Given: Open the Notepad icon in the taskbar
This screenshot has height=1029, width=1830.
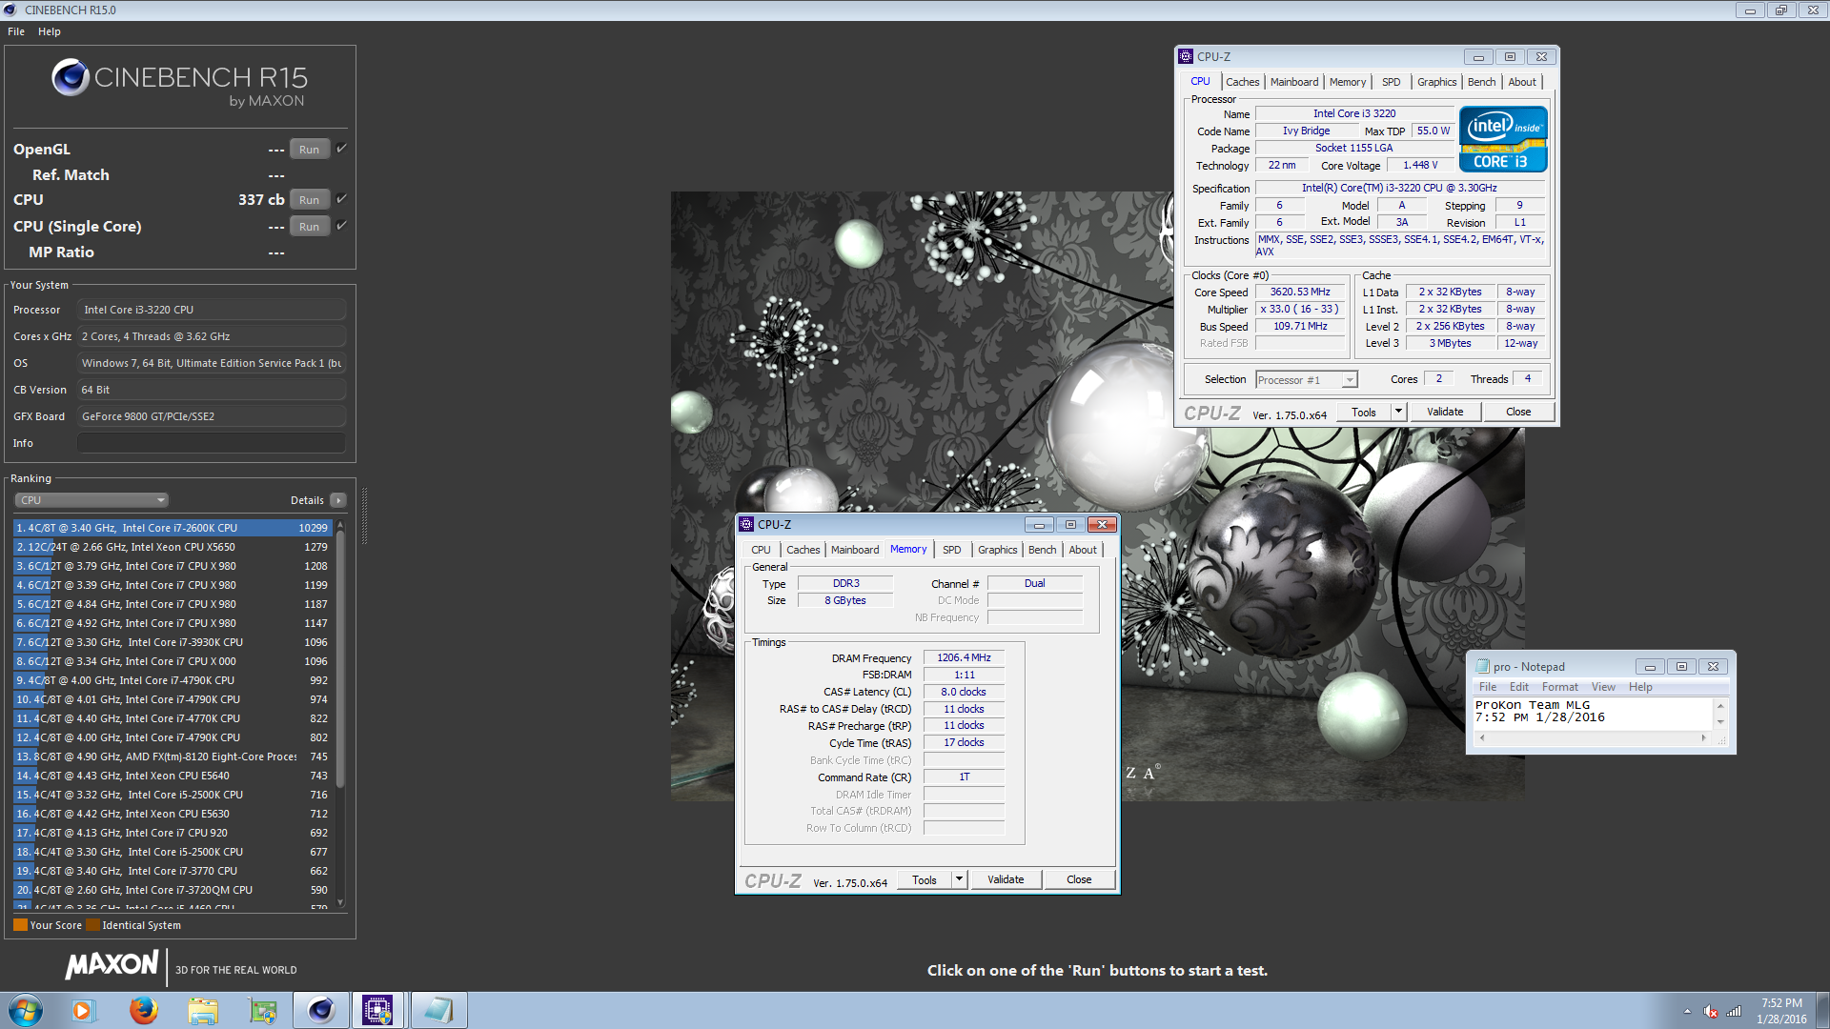Looking at the screenshot, I should (438, 1010).
